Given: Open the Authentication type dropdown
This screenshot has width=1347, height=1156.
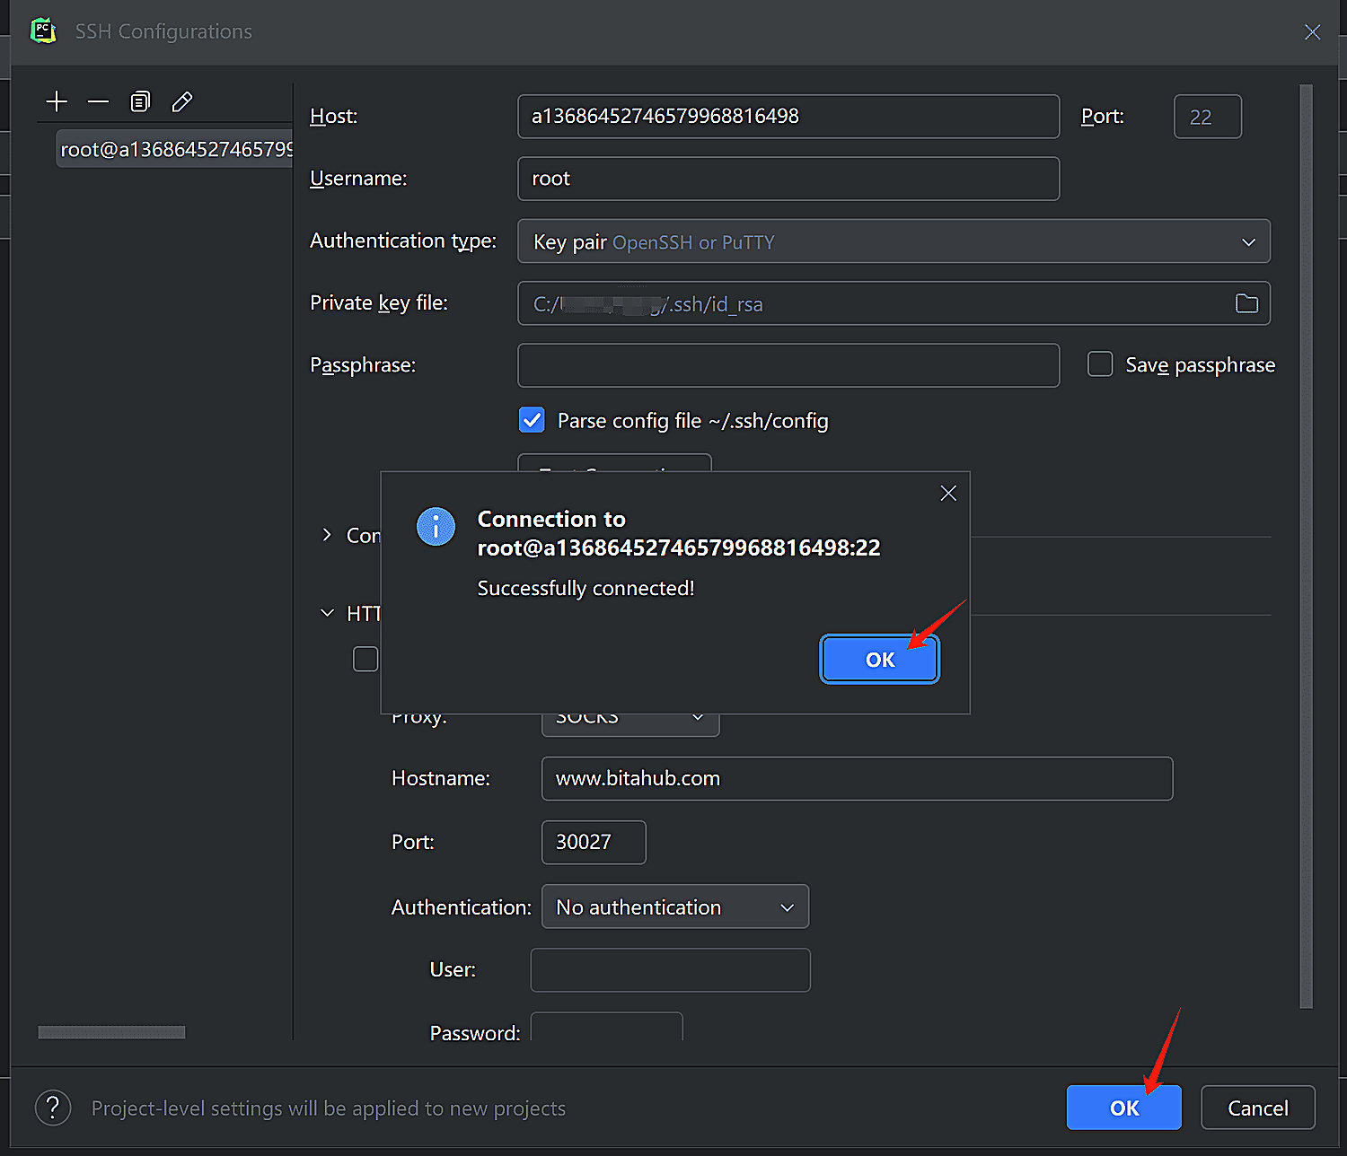Looking at the screenshot, I should (x=894, y=241).
